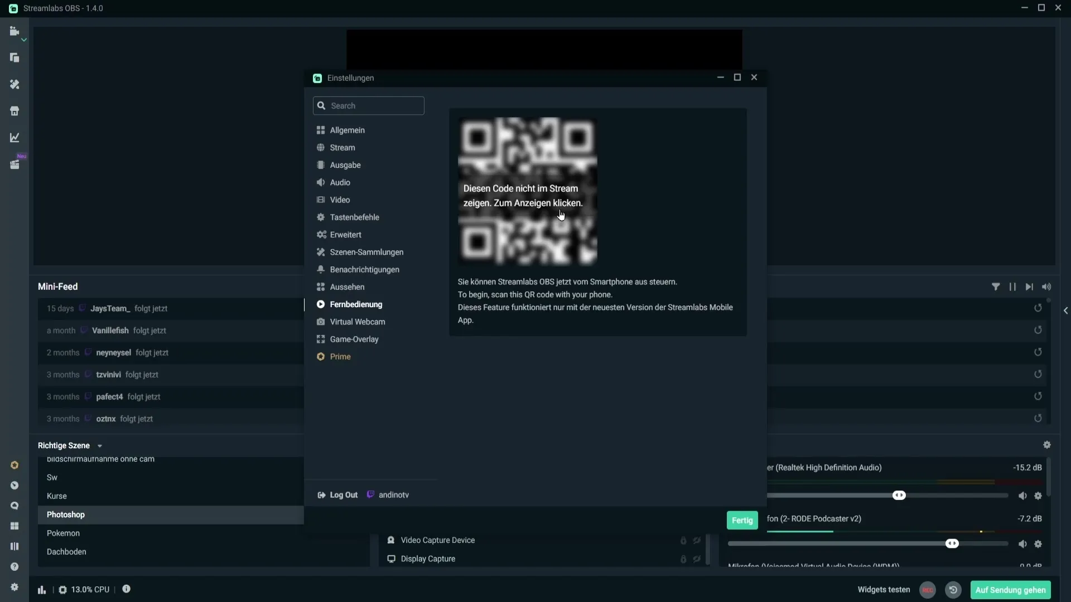
Task: Replay the Vanillefish follow alert
Action: (x=1038, y=331)
